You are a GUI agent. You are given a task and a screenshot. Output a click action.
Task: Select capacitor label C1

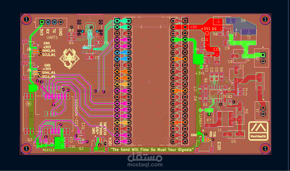point(242,66)
